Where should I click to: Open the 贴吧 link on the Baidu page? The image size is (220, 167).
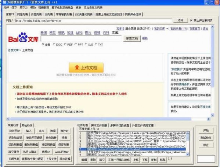coord(61,33)
